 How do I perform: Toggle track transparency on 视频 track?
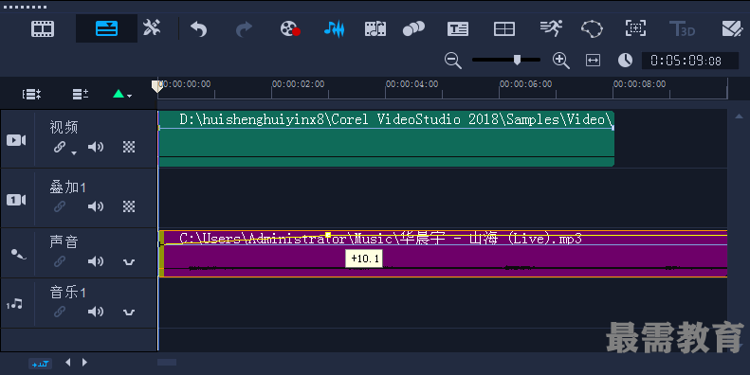click(129, 147)
